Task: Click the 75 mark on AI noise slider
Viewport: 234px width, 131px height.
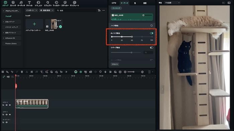Action: (142, 37)
